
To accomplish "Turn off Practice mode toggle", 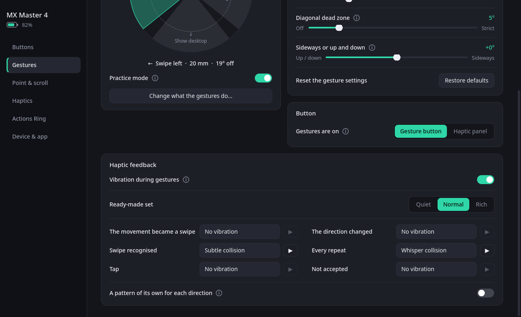I will (263, 78).
